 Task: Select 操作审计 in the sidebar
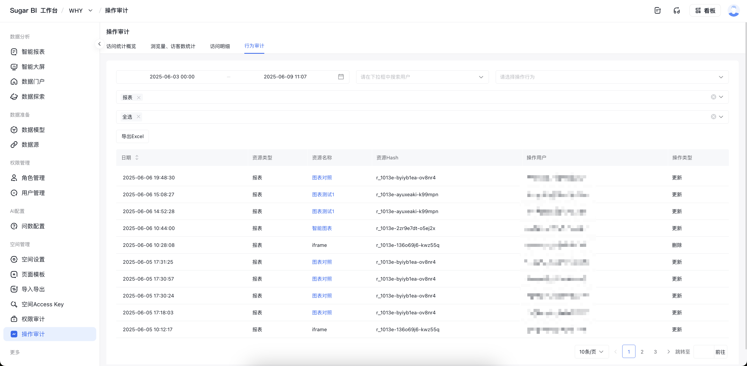coord(50,334)
